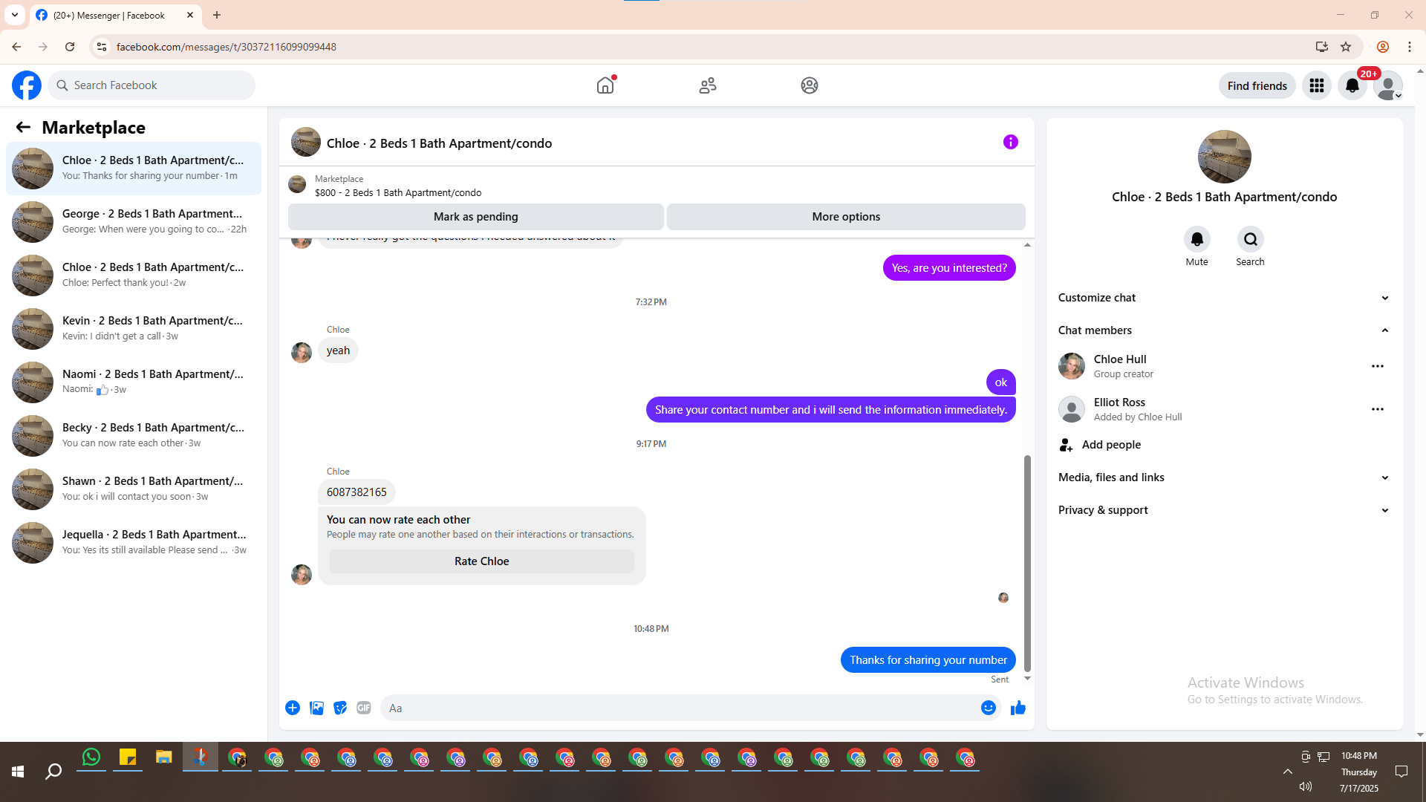The image size is (1426, 802).
Task: Open Becky's apartment conversation
Action: point(134,435)
